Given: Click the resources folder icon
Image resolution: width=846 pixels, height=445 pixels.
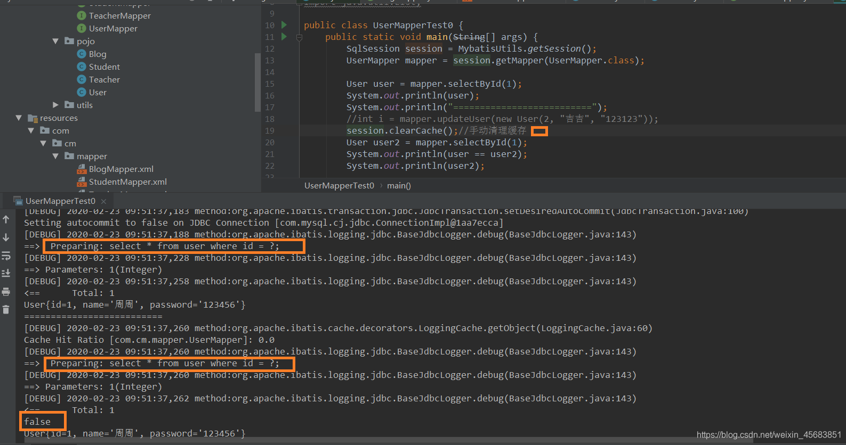Looking at the screenshot, I should tap(33, 118).
